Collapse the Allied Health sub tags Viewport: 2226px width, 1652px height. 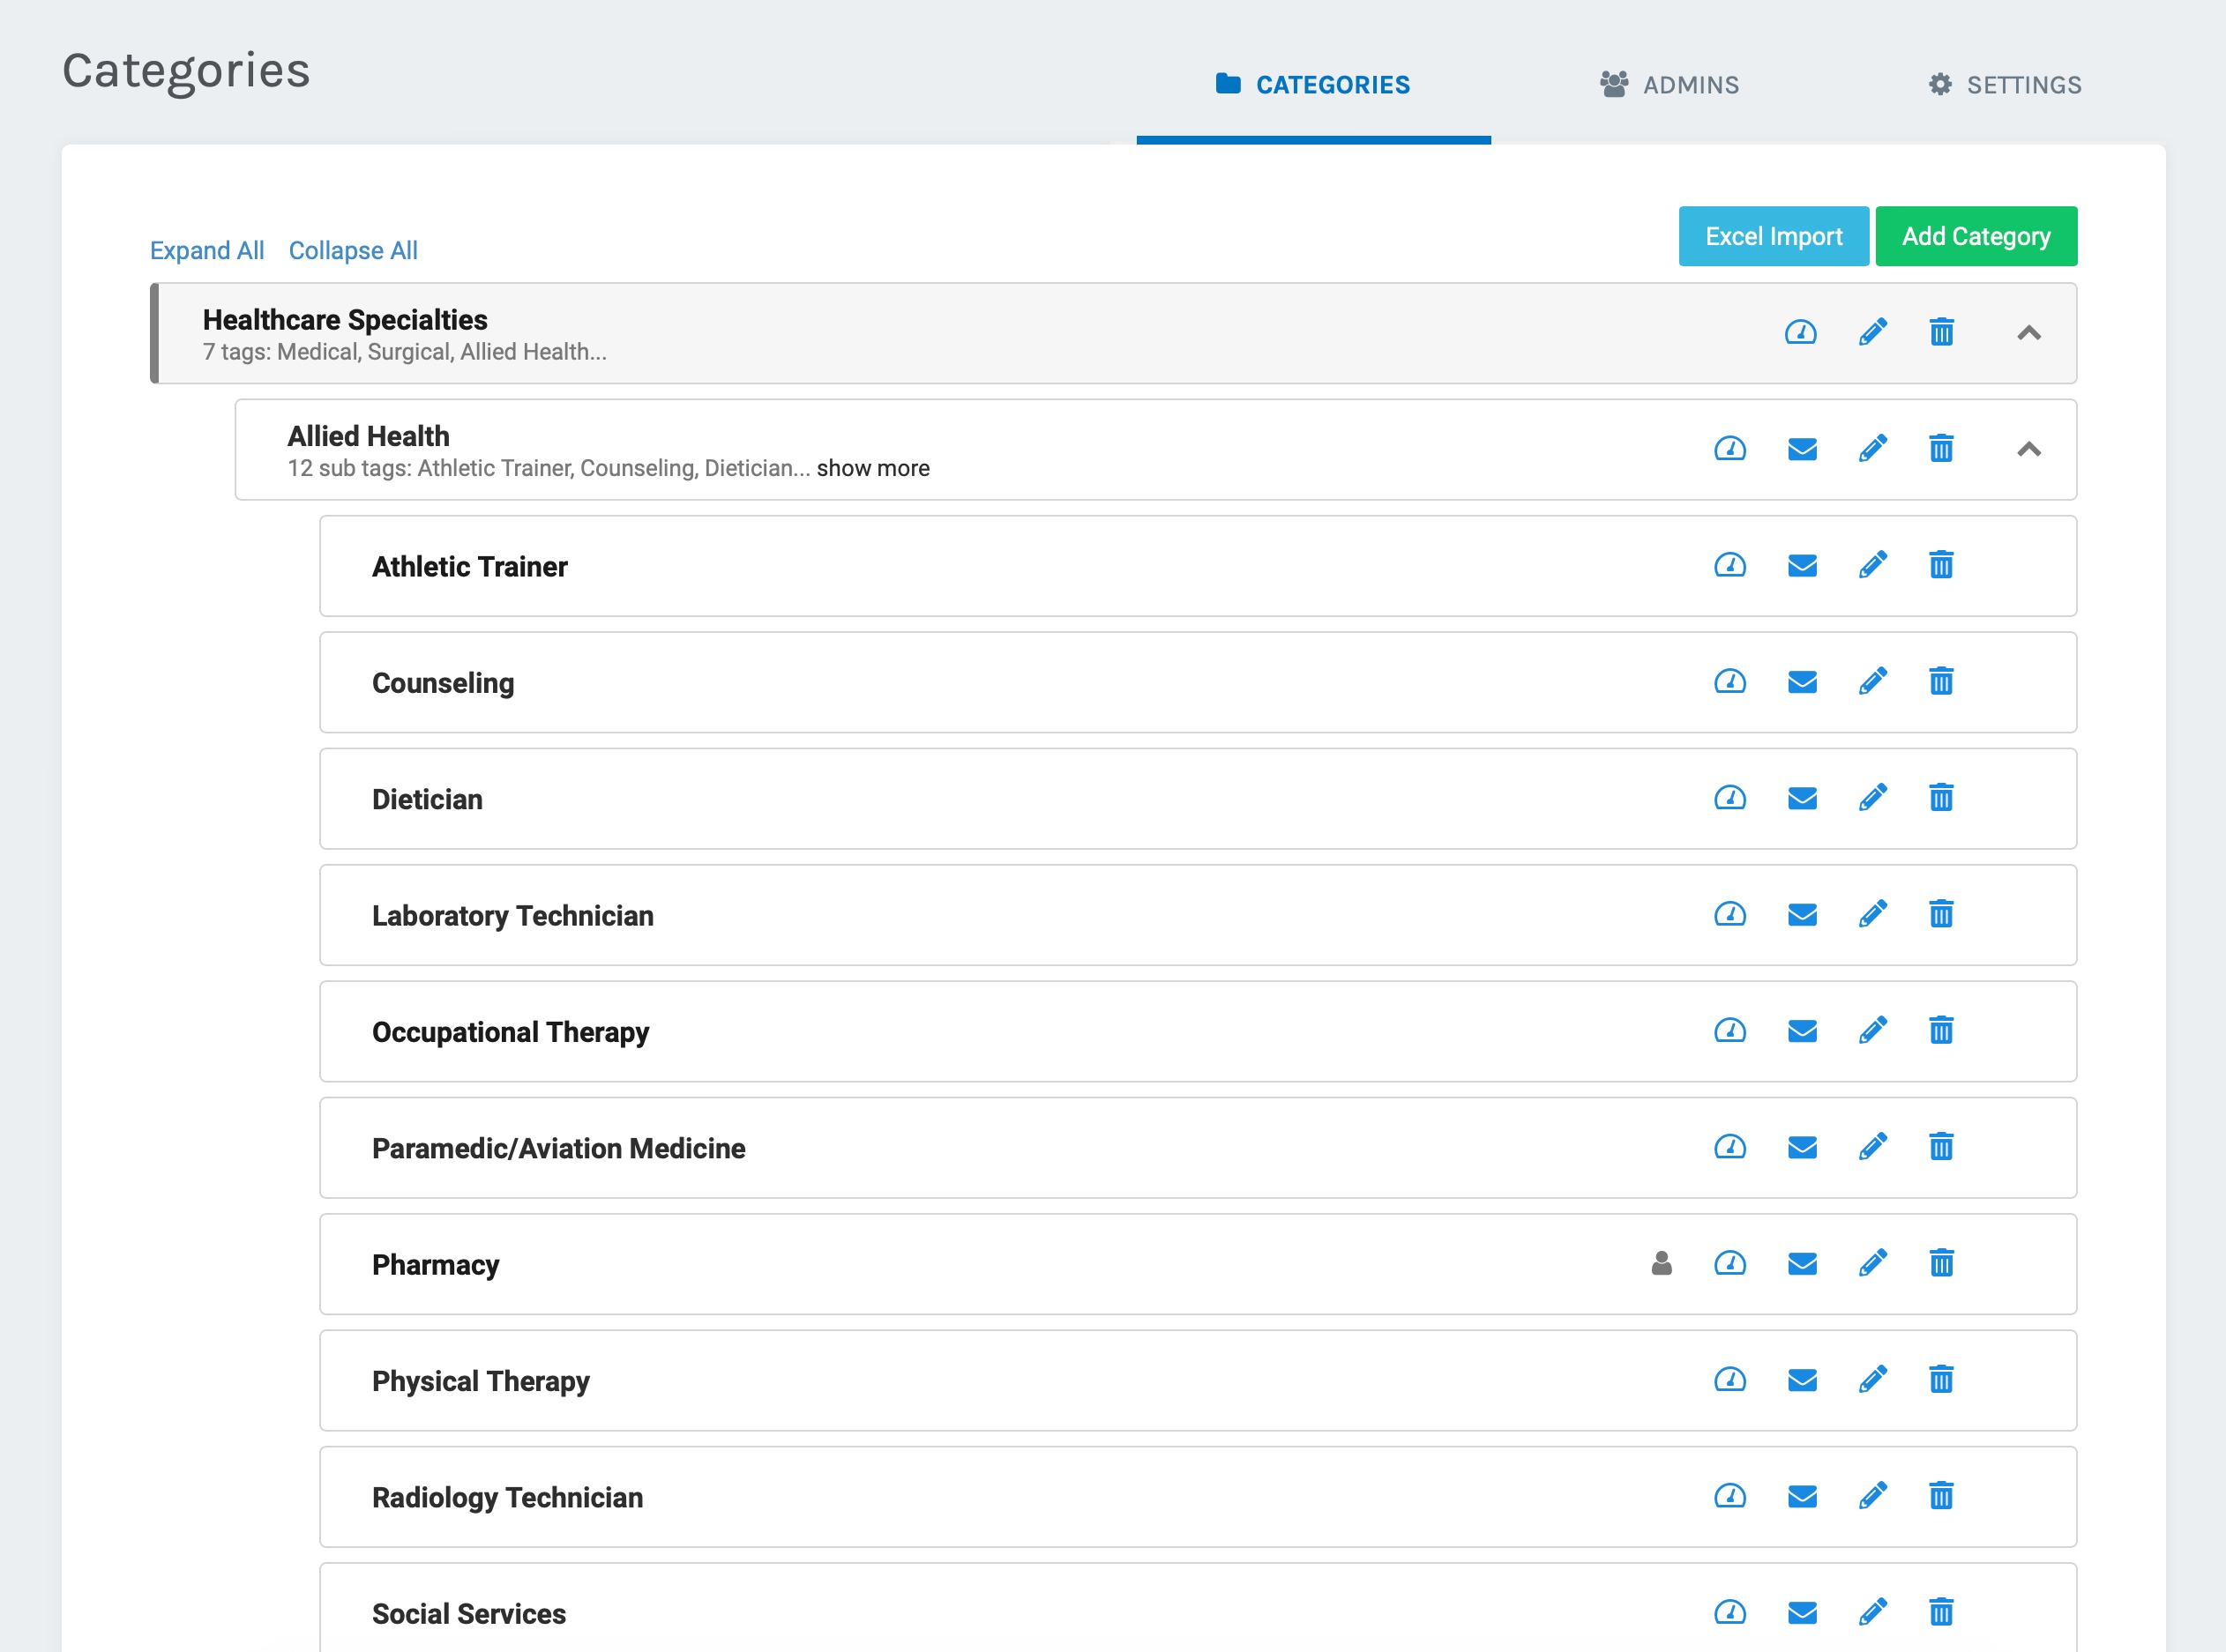[x=2028, y=450]
